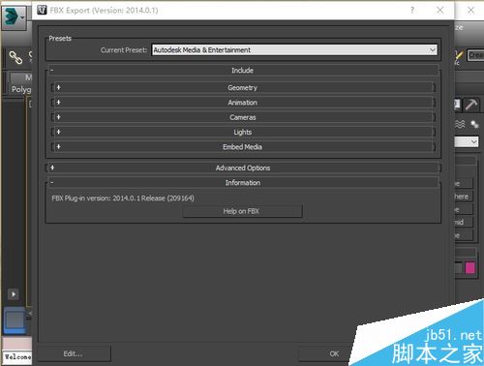484x366 pixels.
Task: Open the Utilities hammer panel icon
Action: (x=471, y=105)
